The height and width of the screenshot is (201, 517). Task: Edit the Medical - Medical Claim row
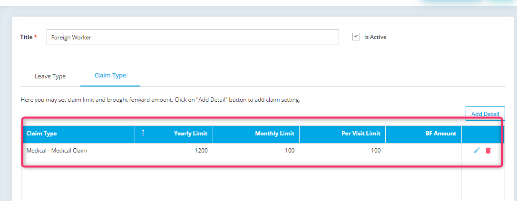[477, 151]
